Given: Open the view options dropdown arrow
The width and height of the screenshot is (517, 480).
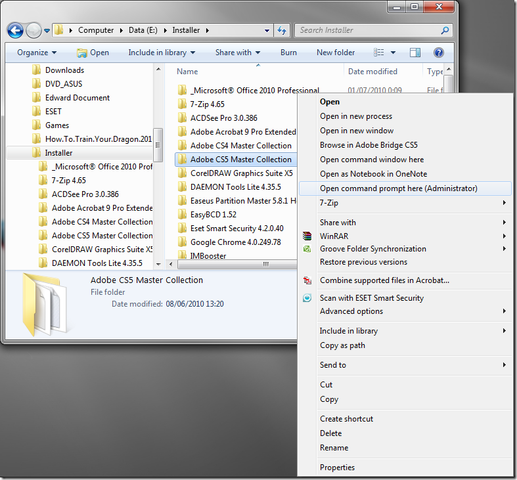Looking at the screenshot, I should pyautogui.click(x=393, y=53).
